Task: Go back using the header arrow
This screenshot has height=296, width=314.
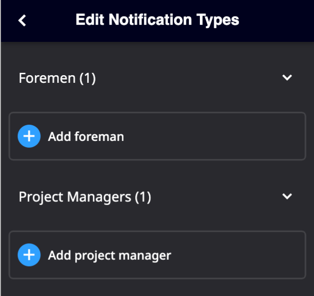Action: tap(22, 20)
